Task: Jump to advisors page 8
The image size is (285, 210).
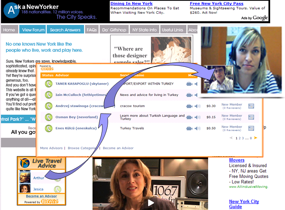Action: pos(251,138)
